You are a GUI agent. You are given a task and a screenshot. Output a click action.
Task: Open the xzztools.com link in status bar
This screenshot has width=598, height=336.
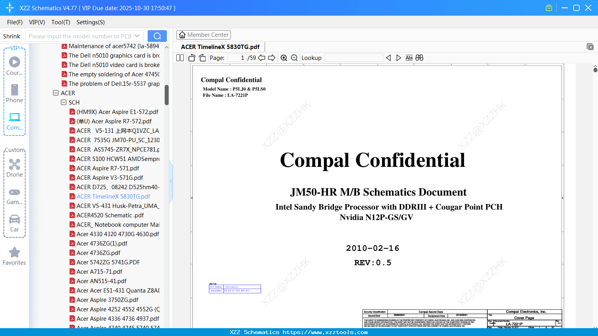325,332
